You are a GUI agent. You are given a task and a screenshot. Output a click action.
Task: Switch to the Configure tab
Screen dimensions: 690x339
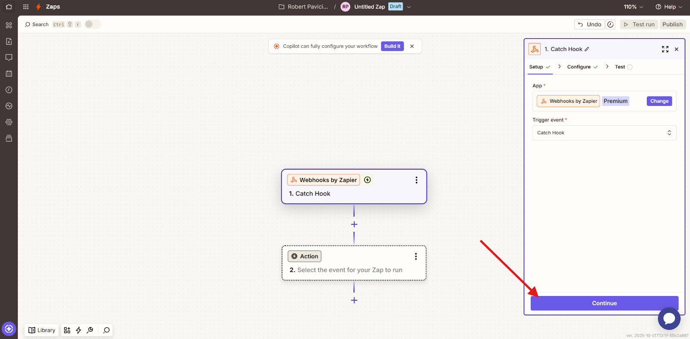click(x=582, y=67)
